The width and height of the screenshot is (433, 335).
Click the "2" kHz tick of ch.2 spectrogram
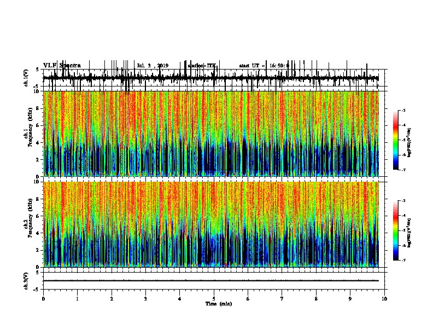(x=38, y=250)
